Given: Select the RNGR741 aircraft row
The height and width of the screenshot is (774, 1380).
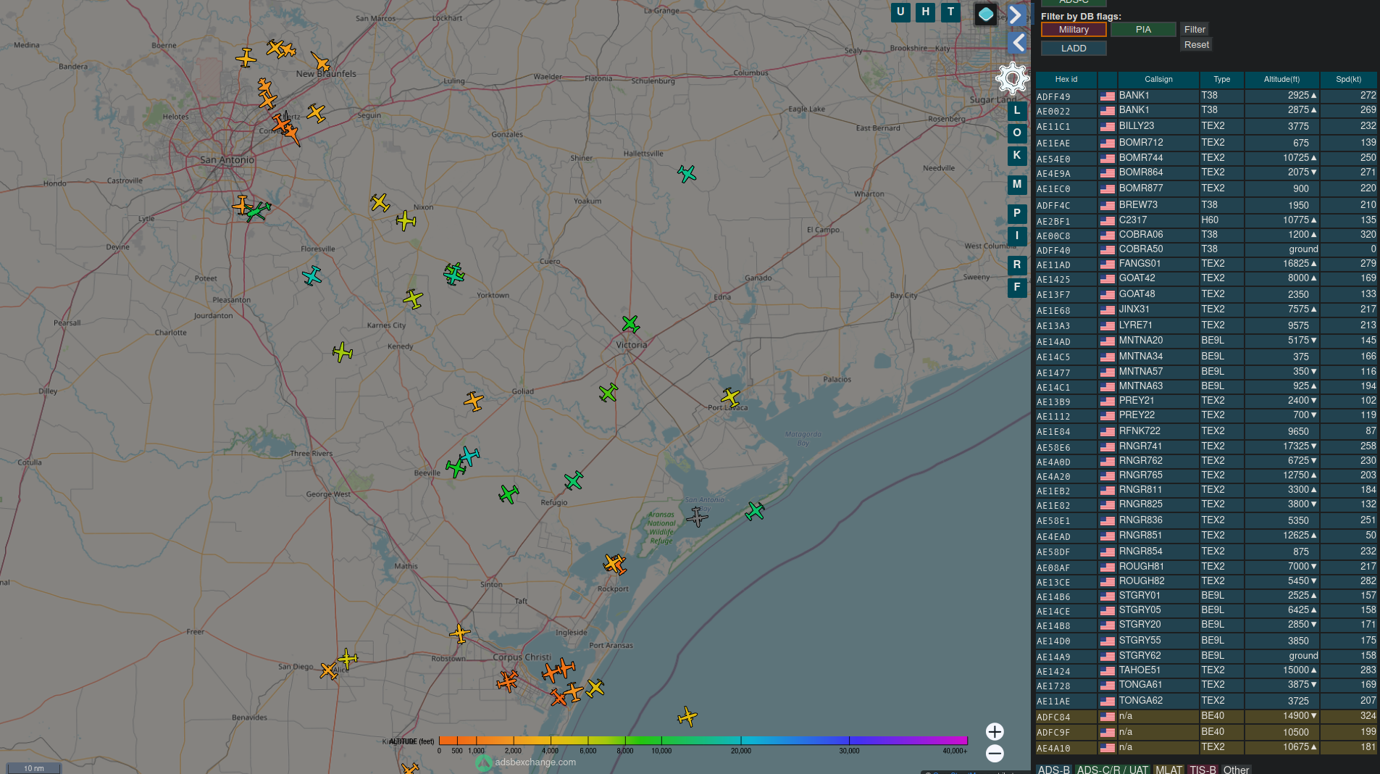Looking at the screenshot, I should point(1205,446).
